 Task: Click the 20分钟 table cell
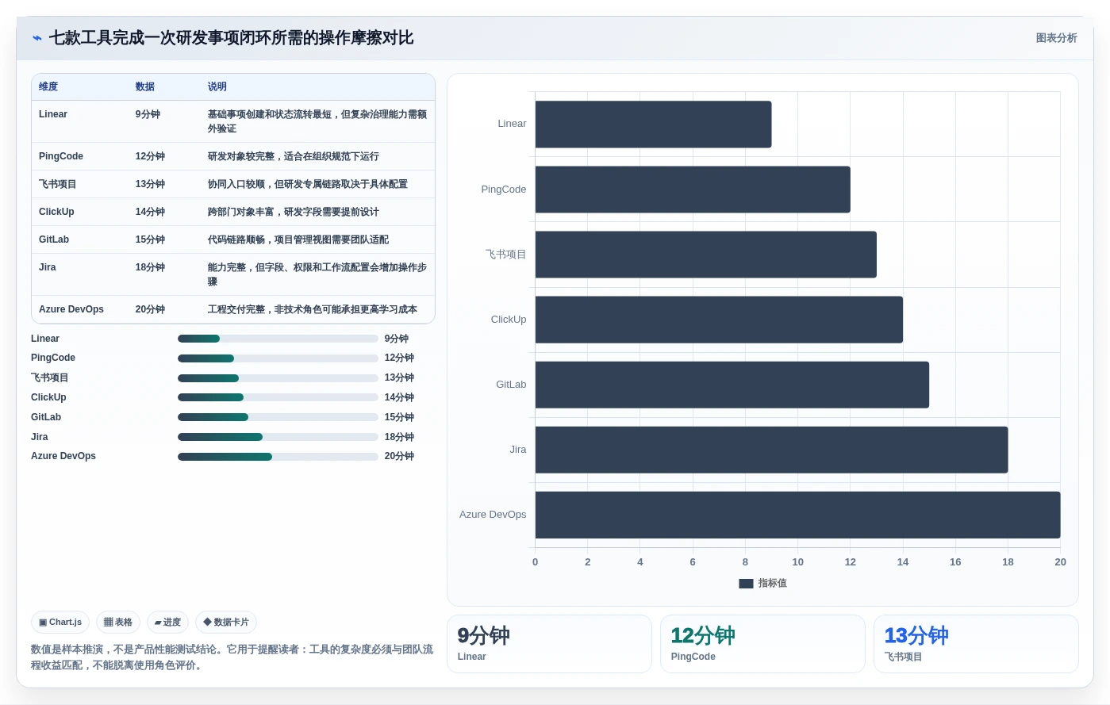coord(150,309)
